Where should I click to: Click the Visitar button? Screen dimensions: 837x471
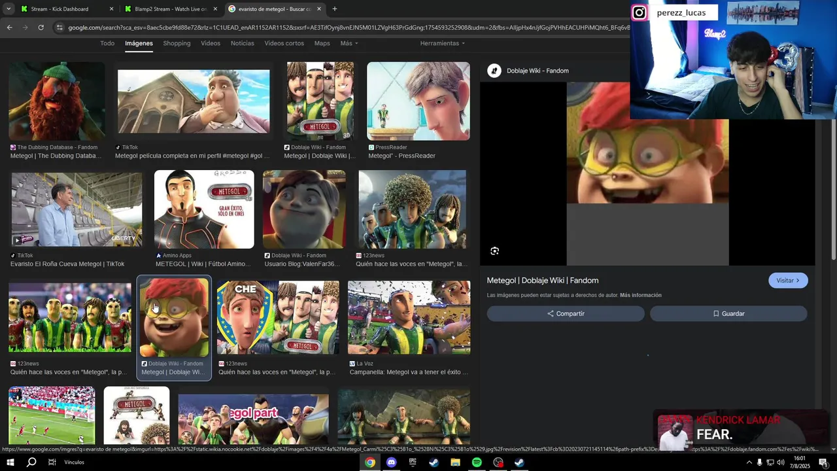click(788, 281)
